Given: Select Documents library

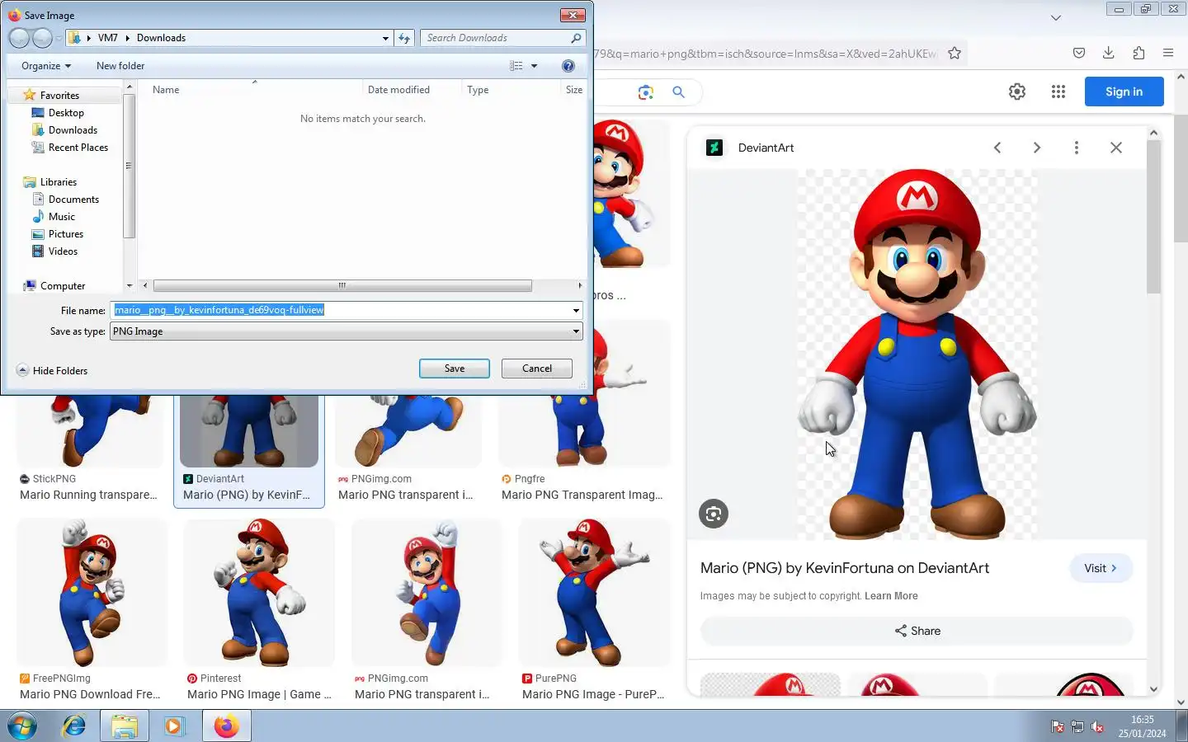Looking at the screenshot, I should (73, 200).
